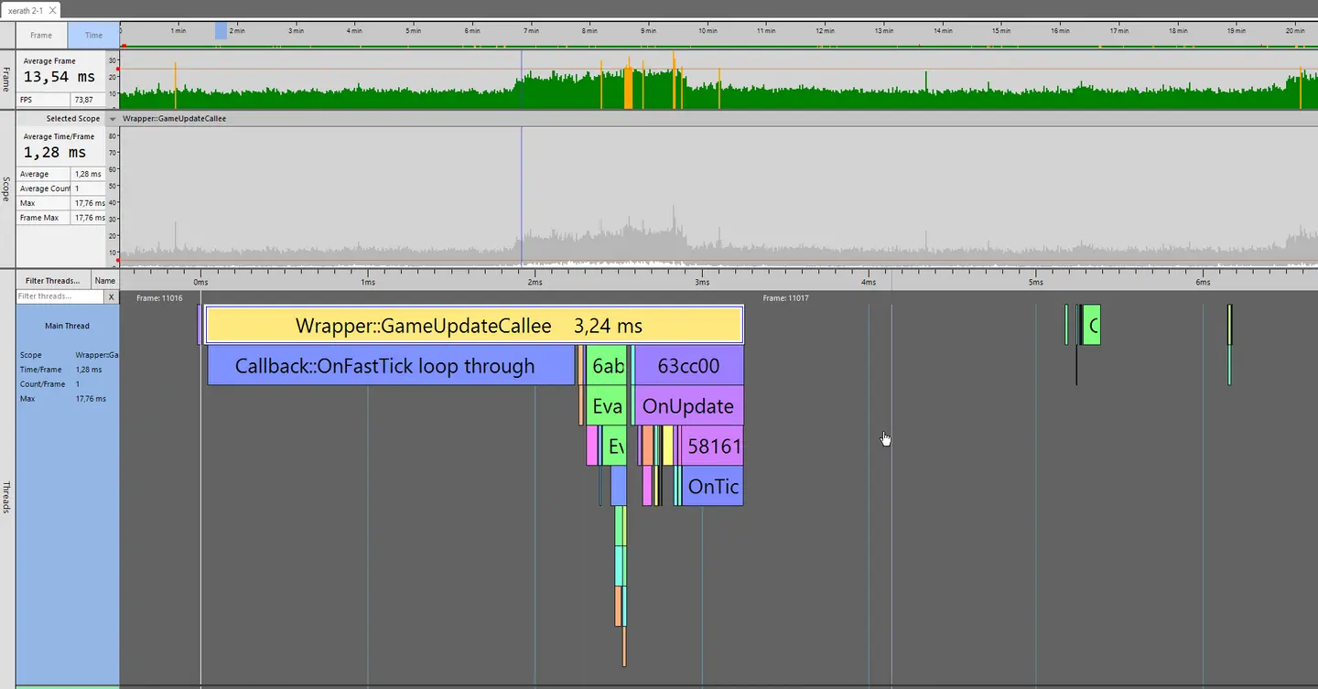The height and width of the screenshot is (689, 1318).
Task: Select the Main Thread row label
Action: pyautogui.click(x=68, y=326)
